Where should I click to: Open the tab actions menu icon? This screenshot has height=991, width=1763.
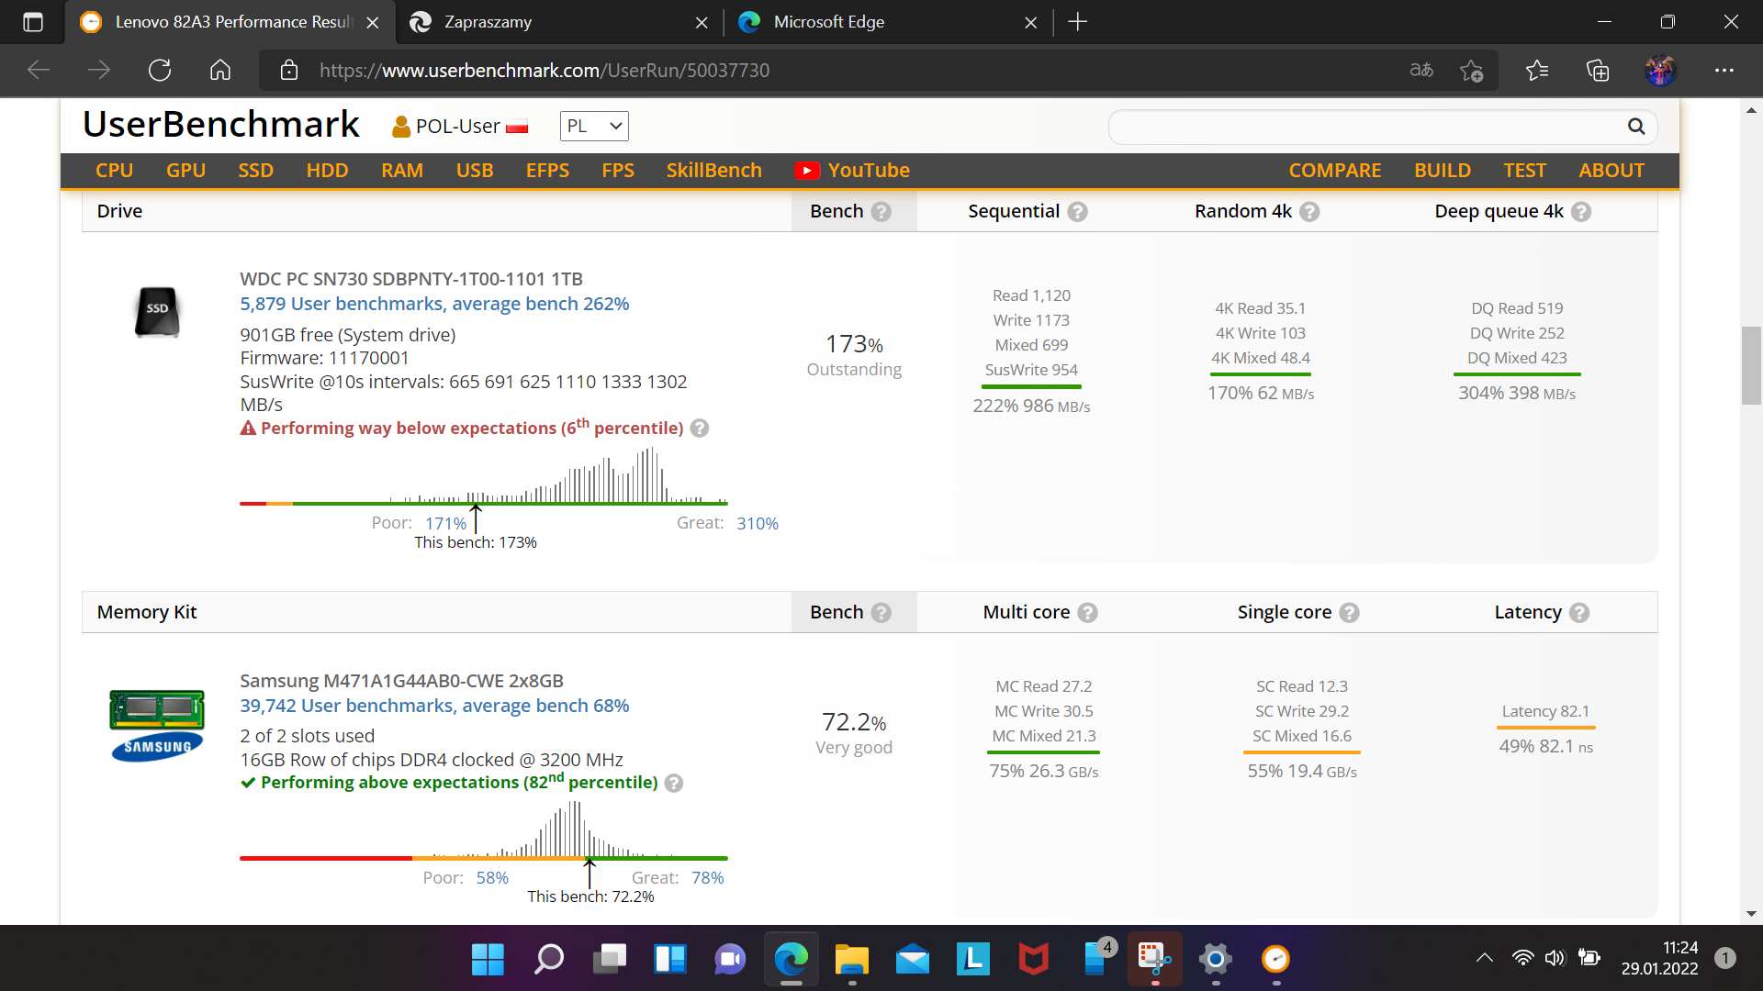(33, 22)
